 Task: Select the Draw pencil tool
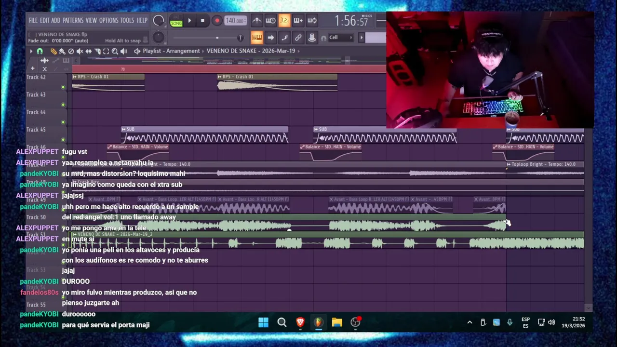pyautogui.click(x=54, y=51)
